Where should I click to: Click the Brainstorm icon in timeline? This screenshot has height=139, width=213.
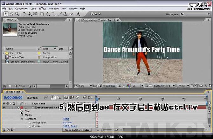(85, 97)
